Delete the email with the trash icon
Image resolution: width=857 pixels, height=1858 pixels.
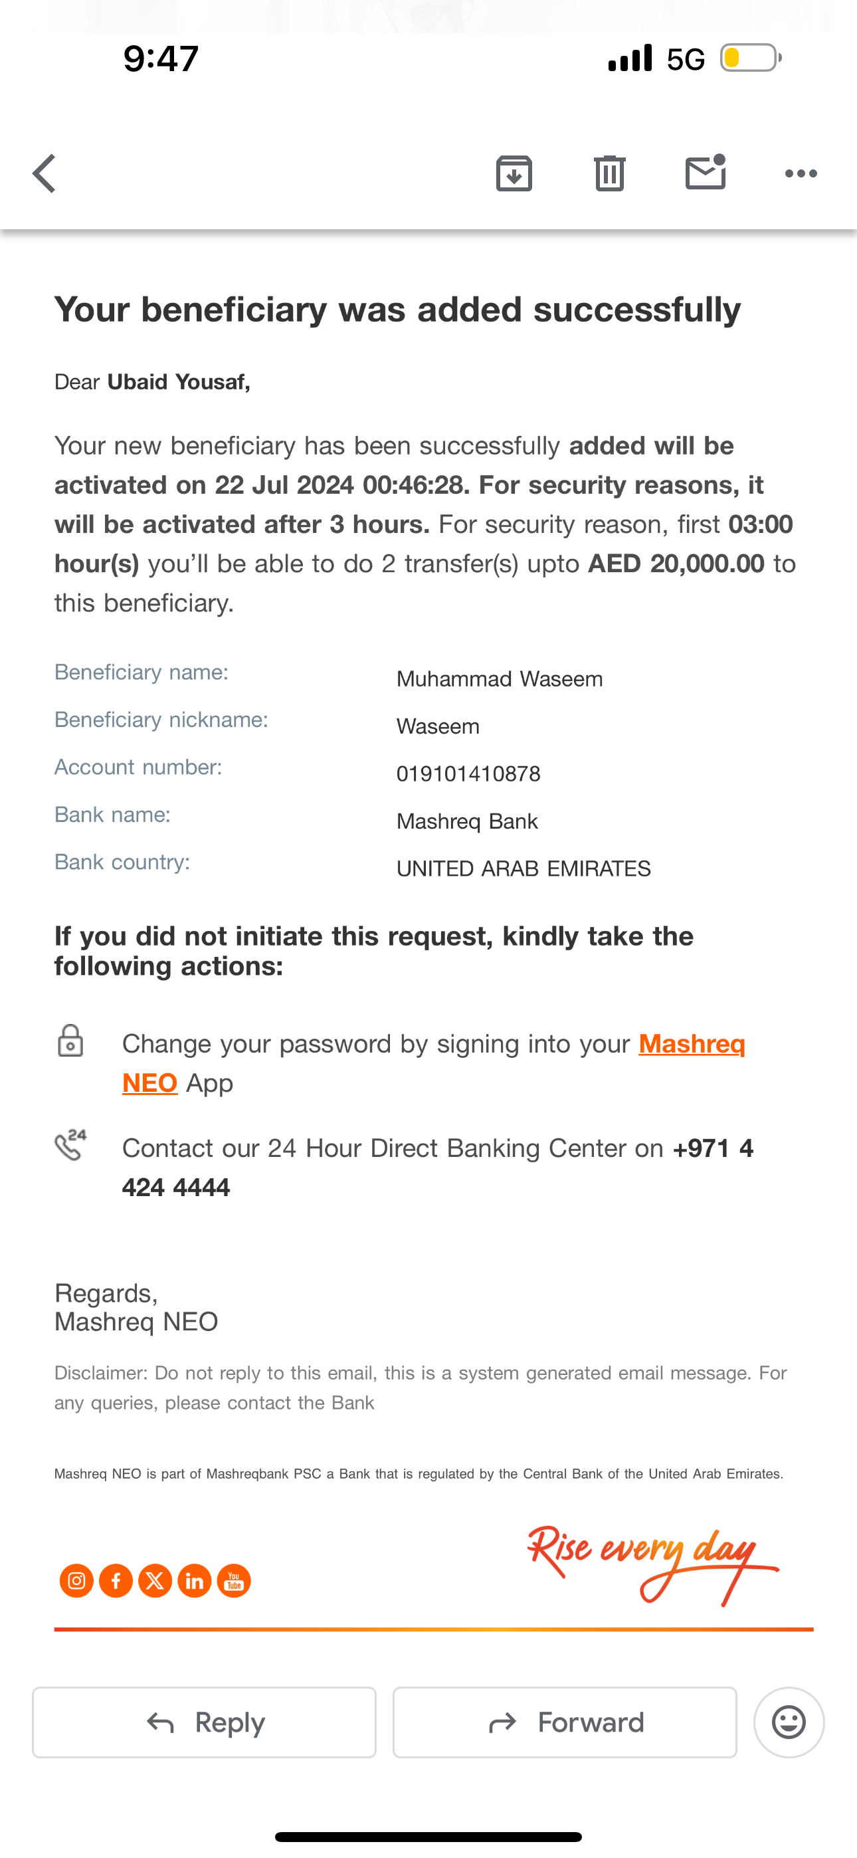coord(610,173)
